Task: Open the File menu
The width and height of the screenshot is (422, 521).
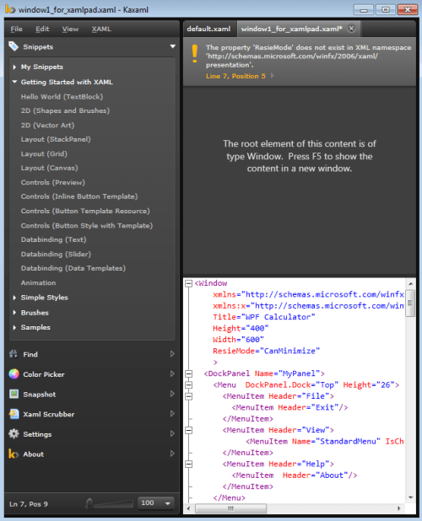Action: (16, 29)
